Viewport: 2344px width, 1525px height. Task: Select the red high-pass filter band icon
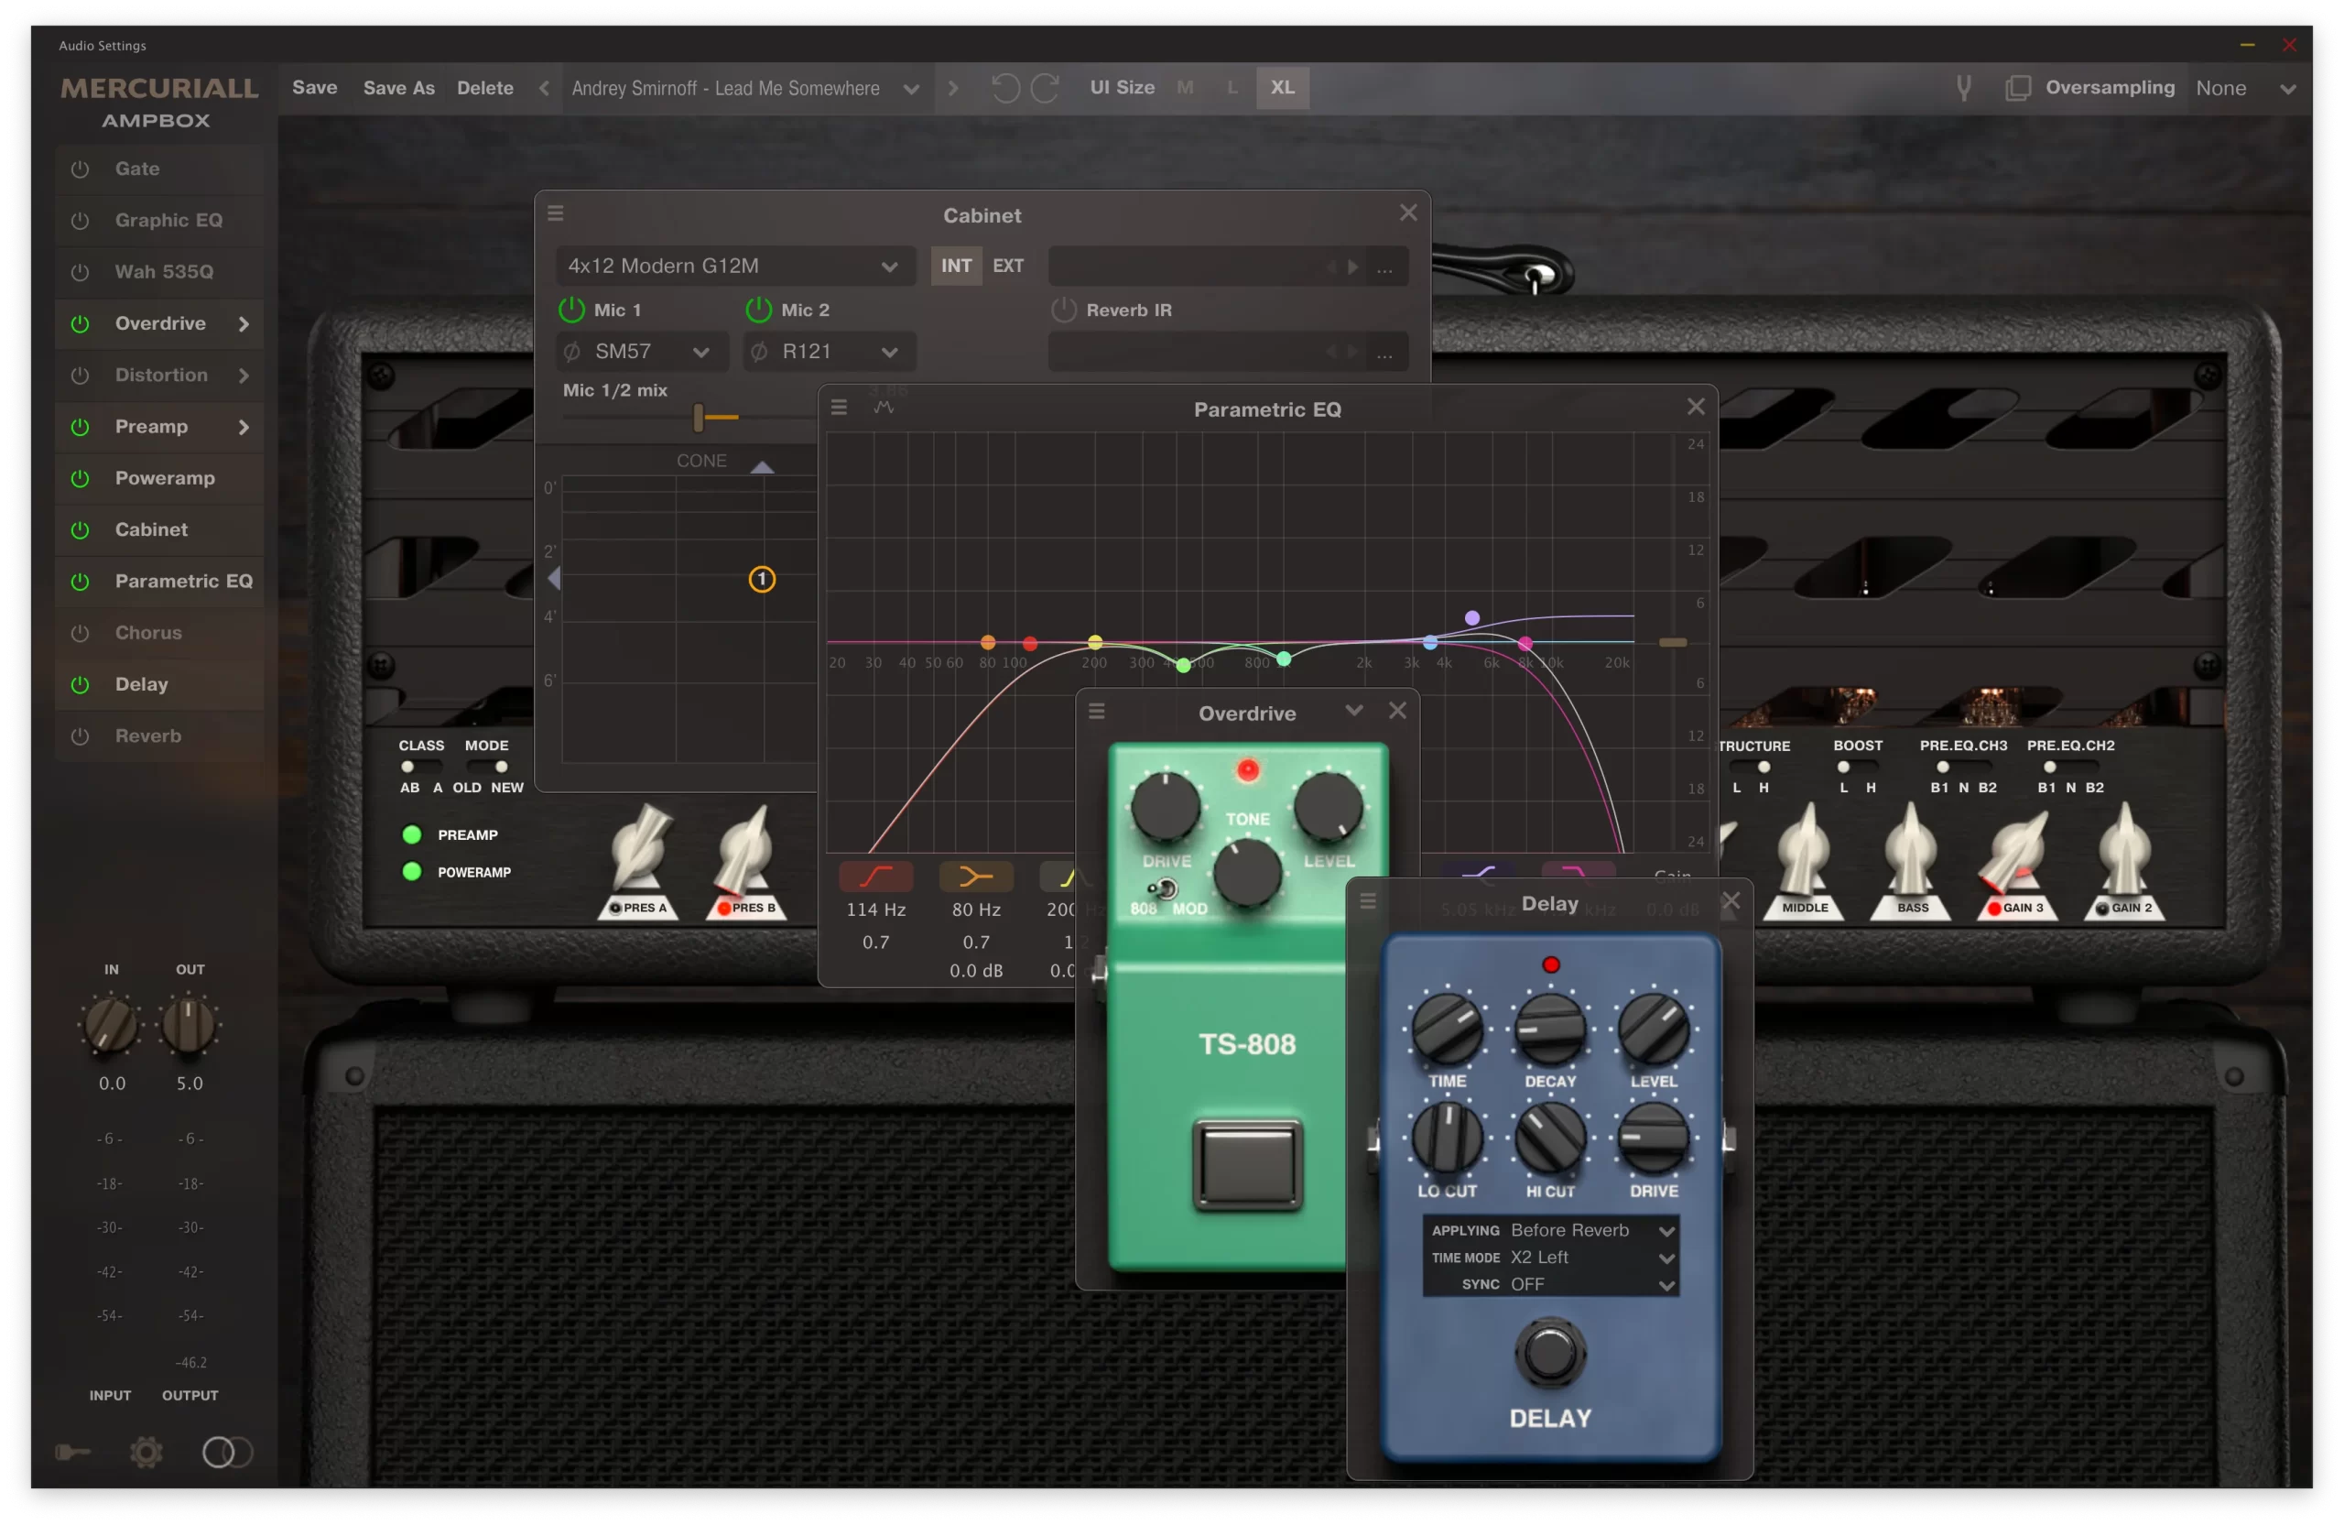click(875, 876)
